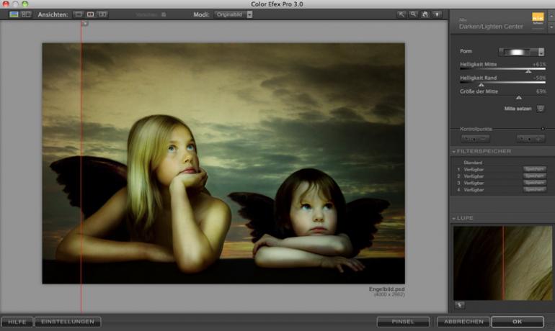Adjust the Helligkeit Mitte slider
The height and width of the screenshot is (331, 555).
coord(502,69)
